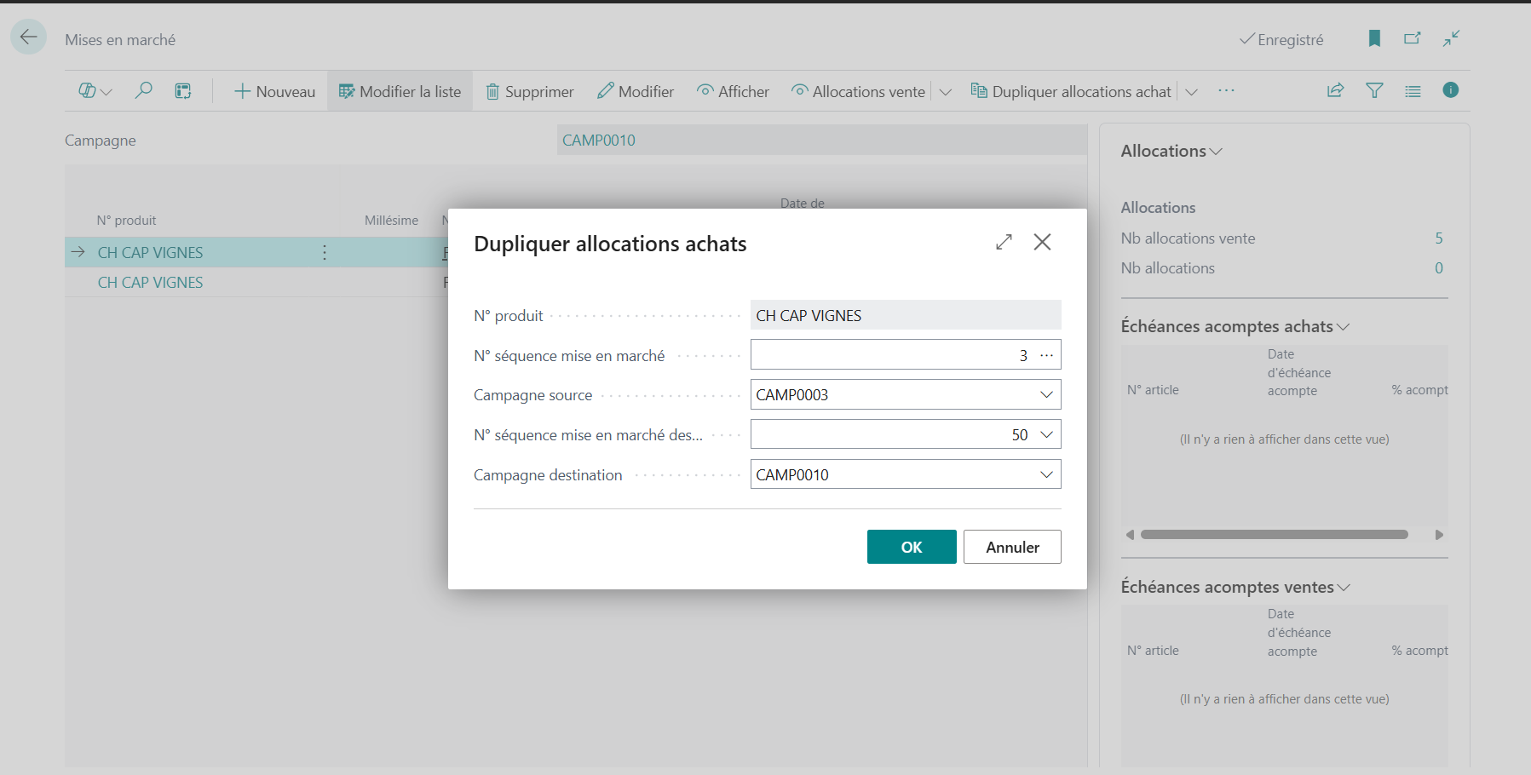Toggle the FactBox information icon
Viewport: 1531px width, 775px height.
(1451, 90)
